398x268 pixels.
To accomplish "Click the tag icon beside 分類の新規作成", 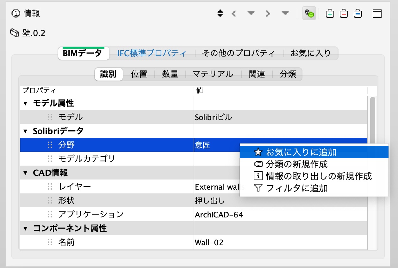I will click(x=258, y=164).
